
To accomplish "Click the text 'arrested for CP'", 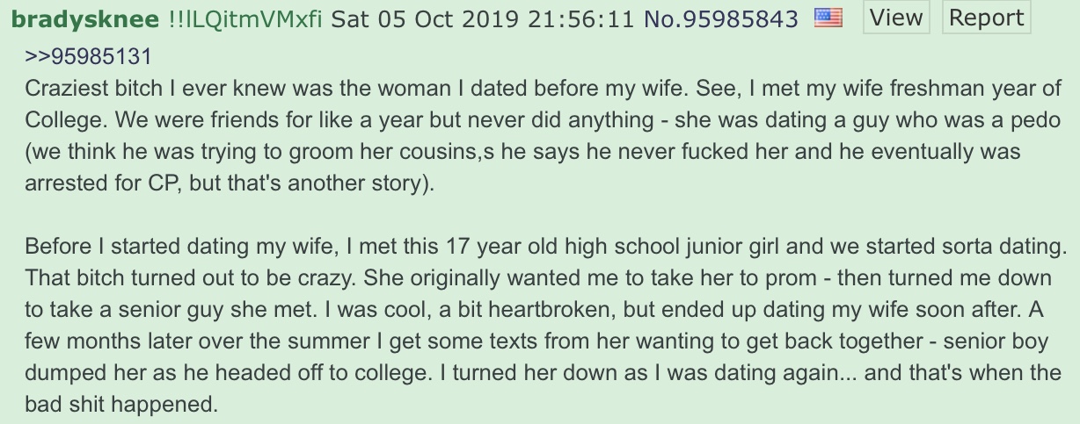I will (92, 185).
